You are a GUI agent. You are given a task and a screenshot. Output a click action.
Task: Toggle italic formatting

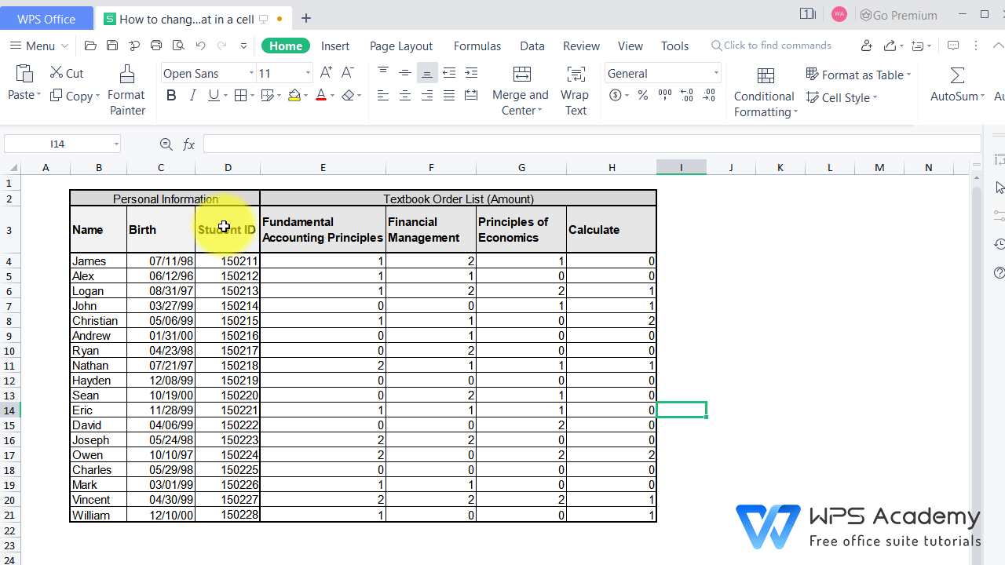point(192,95)
